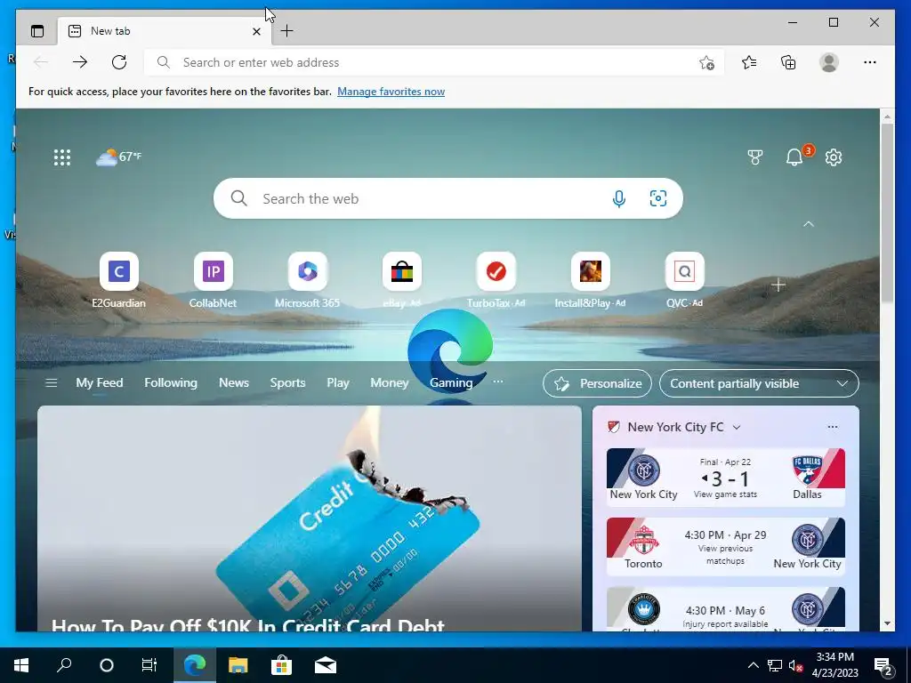This screenshot has width=911, height=683.
Task: Add a new quick link site
Action: tap(778, 285)
